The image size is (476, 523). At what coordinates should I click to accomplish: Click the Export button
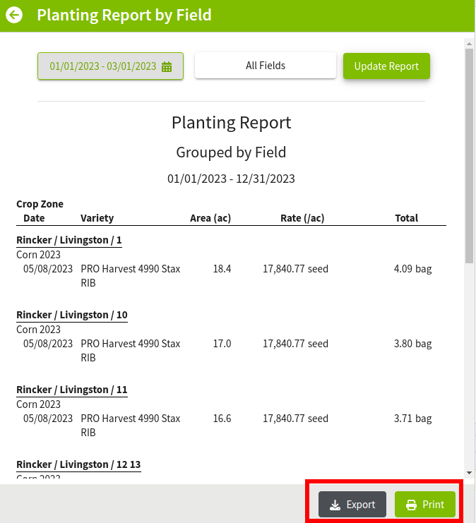pos(352,505)
